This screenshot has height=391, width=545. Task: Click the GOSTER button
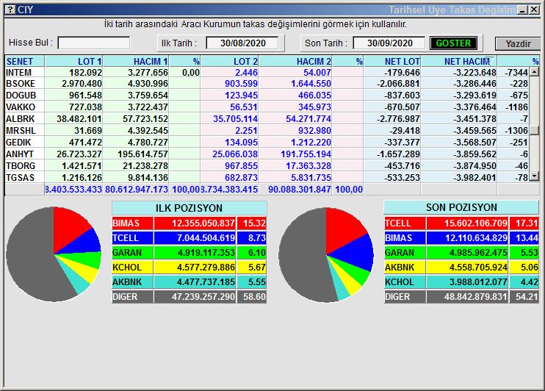[453, 43]
